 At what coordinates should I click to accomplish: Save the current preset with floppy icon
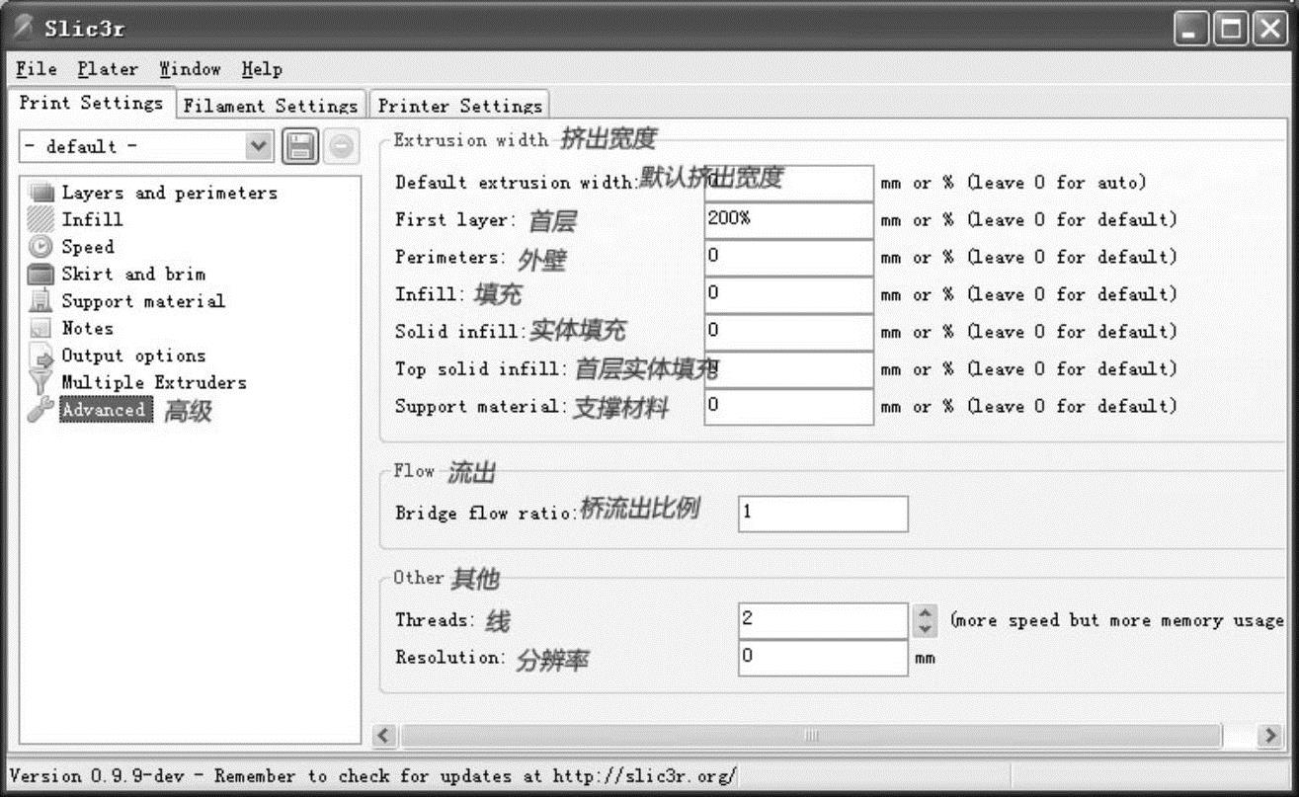[x=300, y=147]
